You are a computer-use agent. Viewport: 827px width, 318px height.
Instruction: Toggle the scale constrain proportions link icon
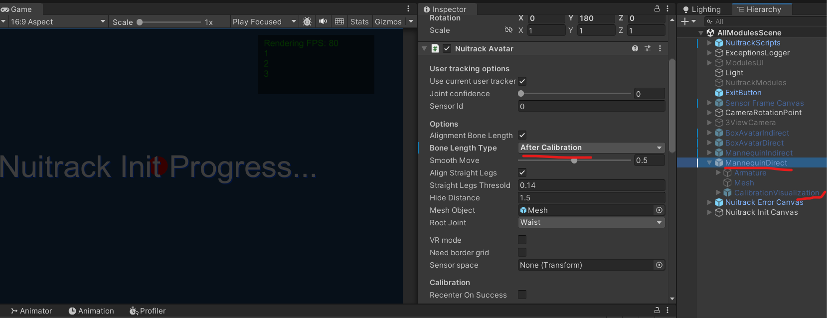508,30
